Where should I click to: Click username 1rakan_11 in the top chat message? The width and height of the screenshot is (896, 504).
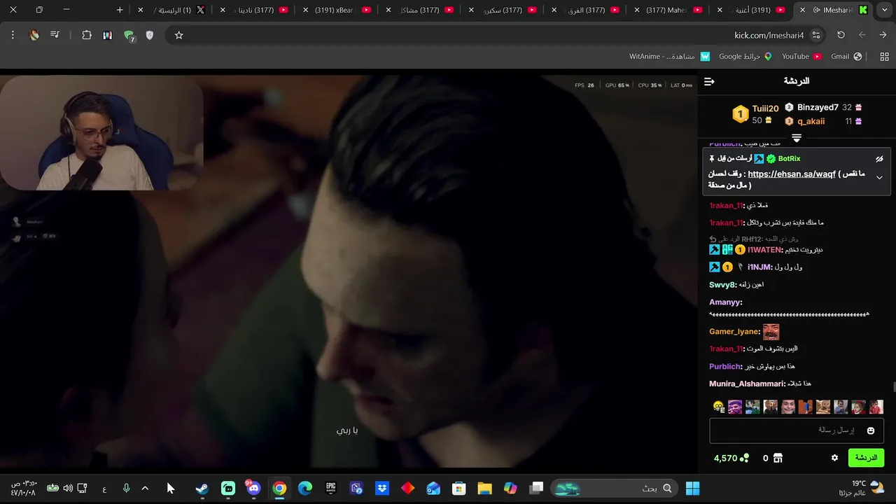[x=725, y=205]
